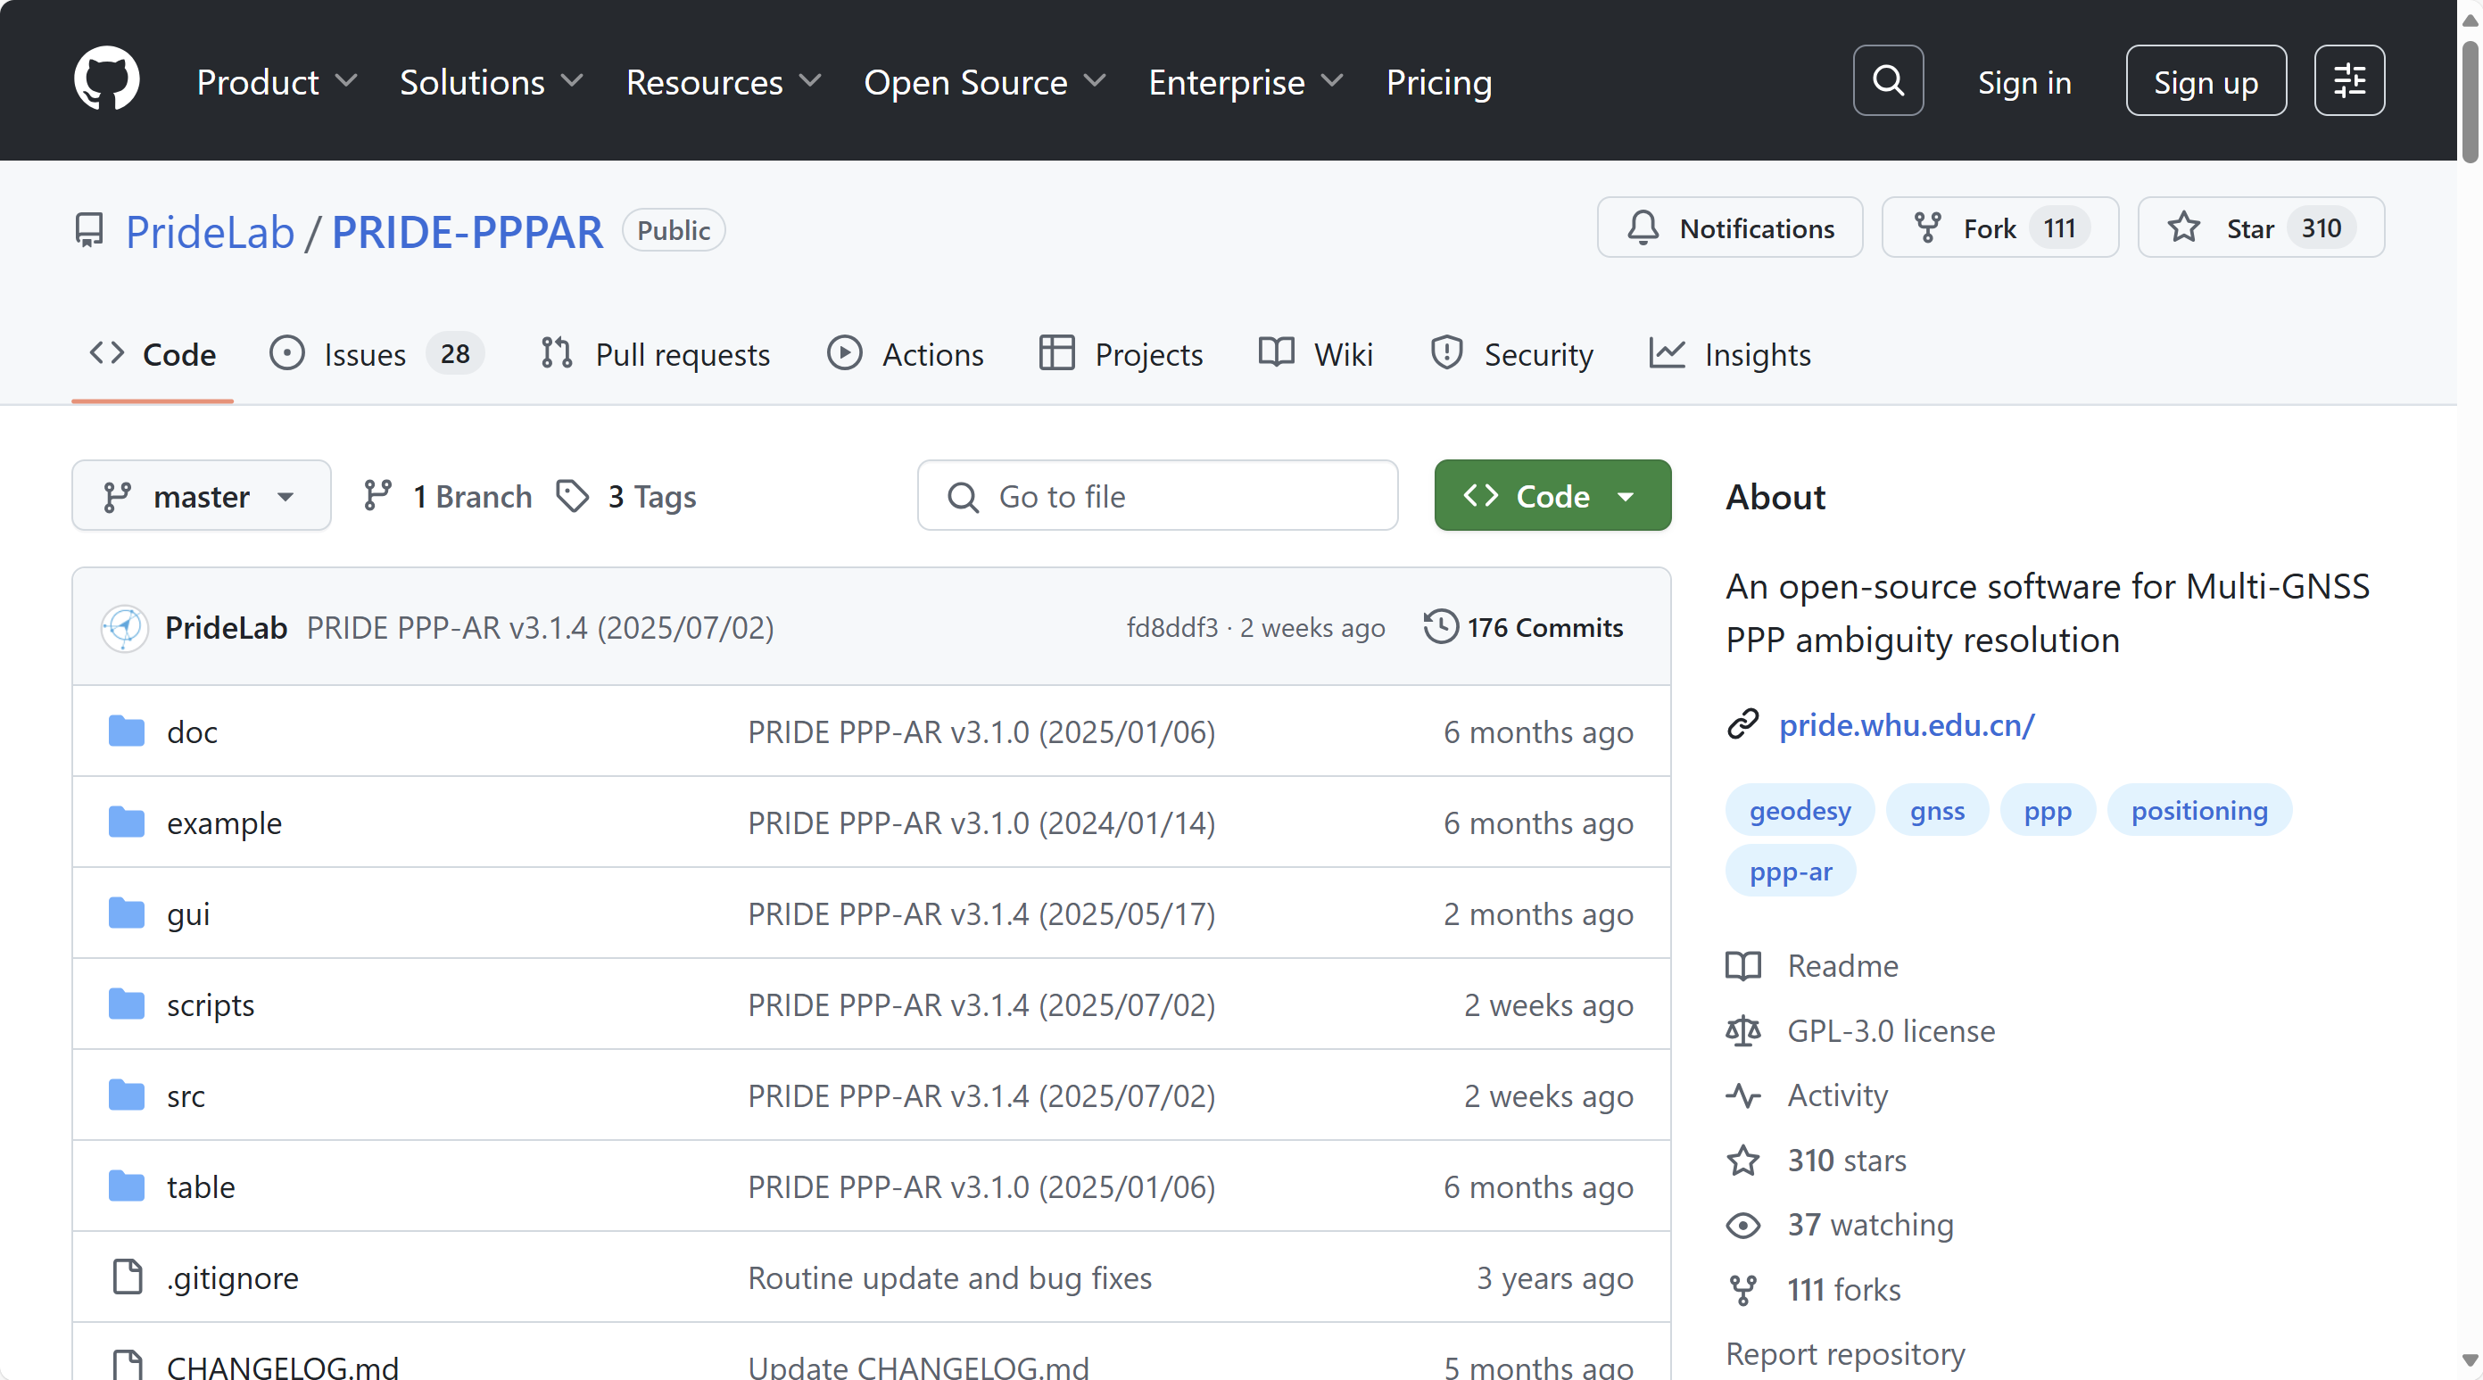2483x1380 pixels.
Task: Open the appearance settings sliders icon
Action: [2349, 80]
